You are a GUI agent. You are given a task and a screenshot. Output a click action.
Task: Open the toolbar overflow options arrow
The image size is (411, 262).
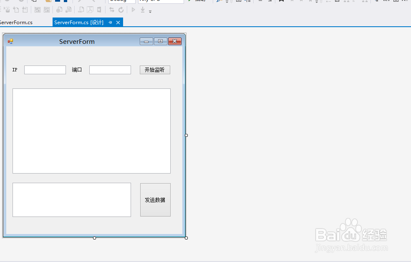click(150, 12)
